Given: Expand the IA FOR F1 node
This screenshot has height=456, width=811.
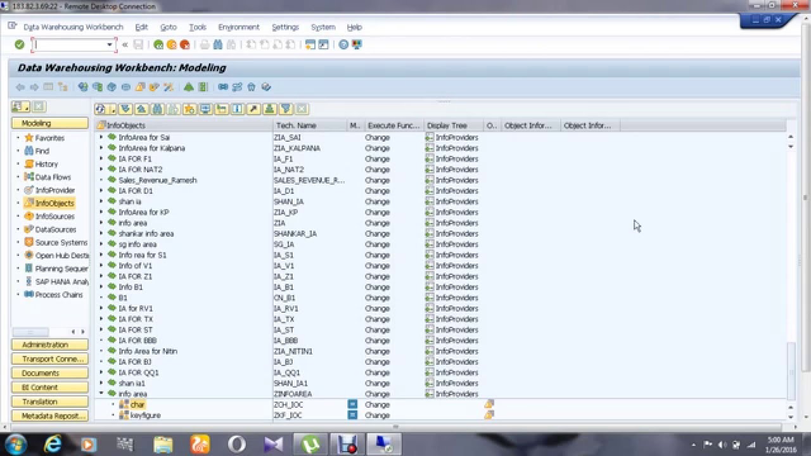Looking at the screenshot, I should [101, 159].
